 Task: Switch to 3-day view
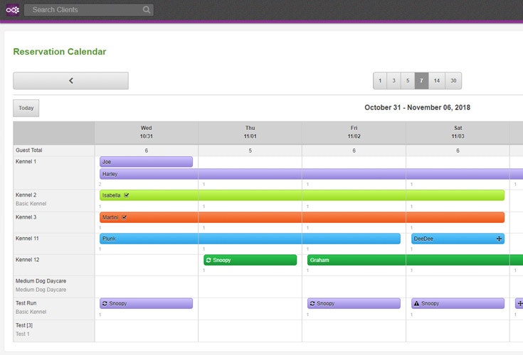pos(394,80)
